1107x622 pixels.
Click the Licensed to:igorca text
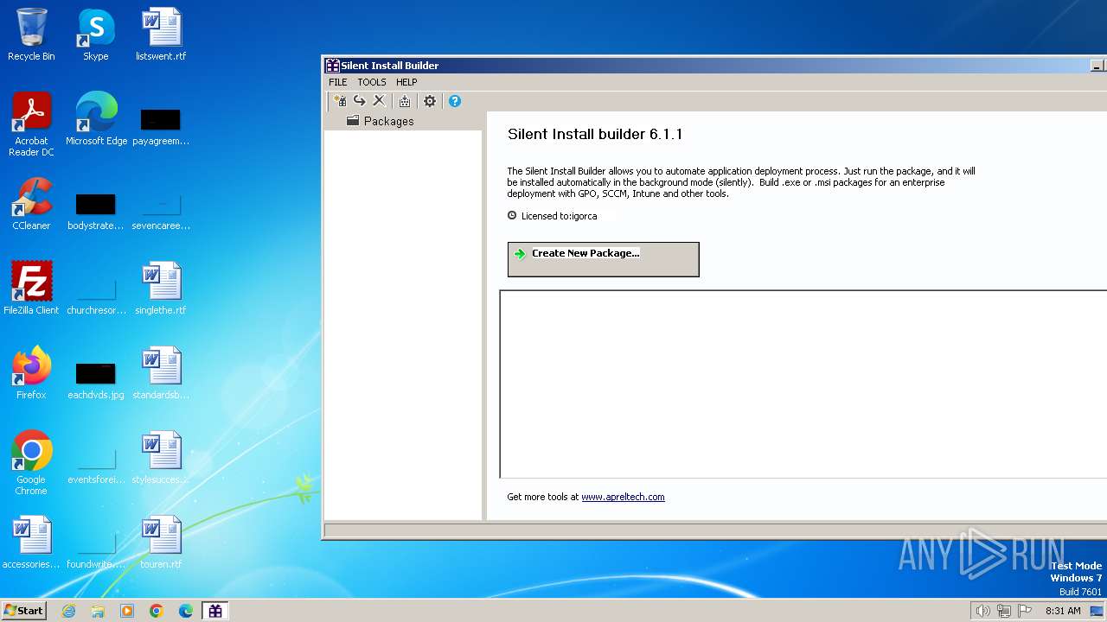pyautogui.click(x=559, y=216)
